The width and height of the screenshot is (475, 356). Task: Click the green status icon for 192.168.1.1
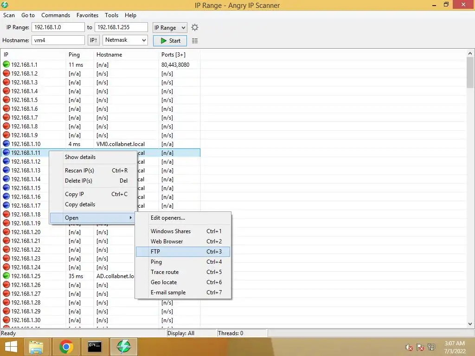click(x=6, y=64)
